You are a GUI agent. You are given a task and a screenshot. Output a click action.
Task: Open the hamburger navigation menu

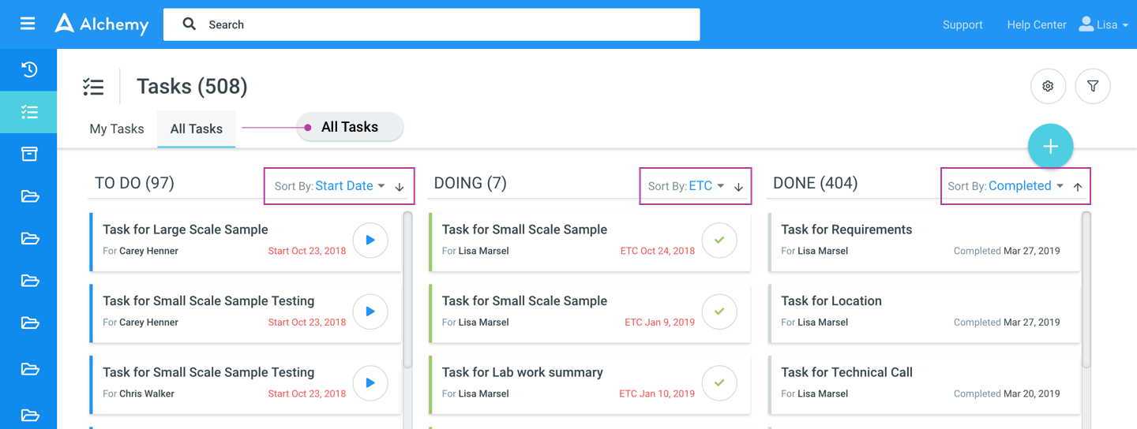pyautogui.click(x=28, y=24)
